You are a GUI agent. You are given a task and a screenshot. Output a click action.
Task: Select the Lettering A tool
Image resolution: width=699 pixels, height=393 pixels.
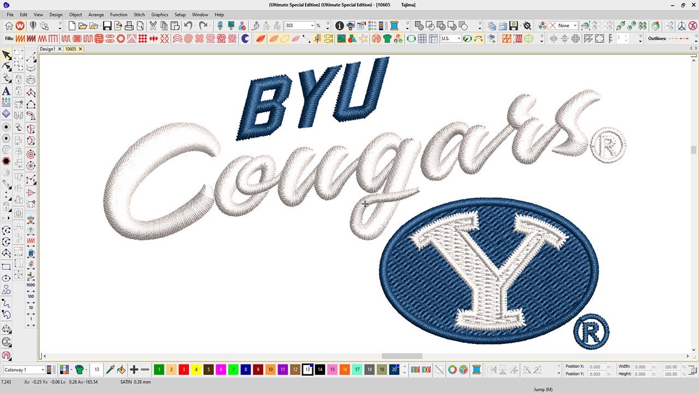pyautogui.click(x=6, y=91)
